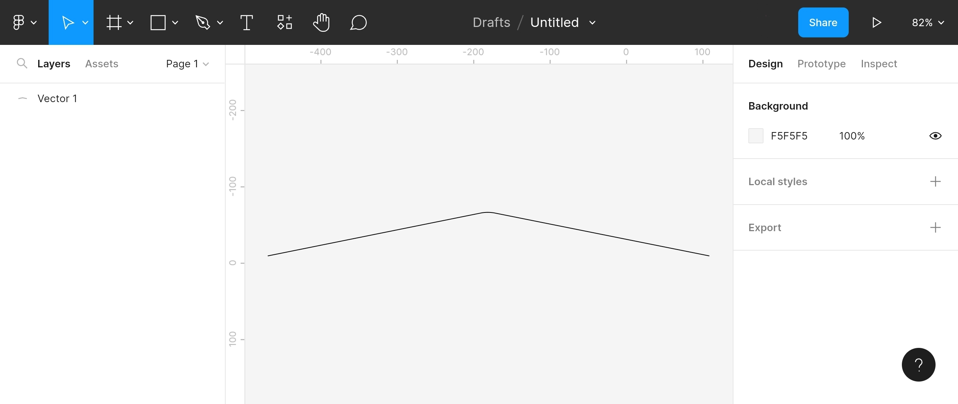Select the Hand tool
958x404 pixels.
point(321,22)
